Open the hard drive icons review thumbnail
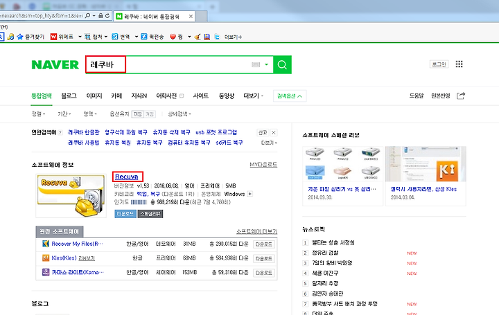Screen dimensions: 499x315 pyautogui.click(x=343, y=164)
